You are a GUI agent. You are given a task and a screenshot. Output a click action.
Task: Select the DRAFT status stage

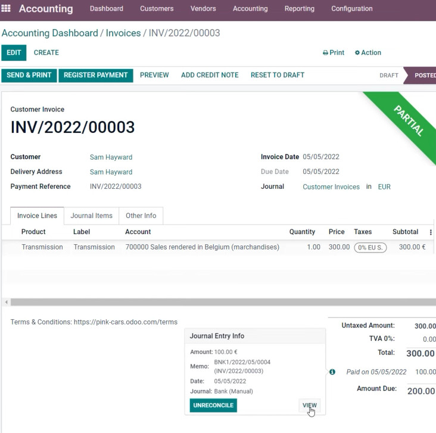coord(389,76)
